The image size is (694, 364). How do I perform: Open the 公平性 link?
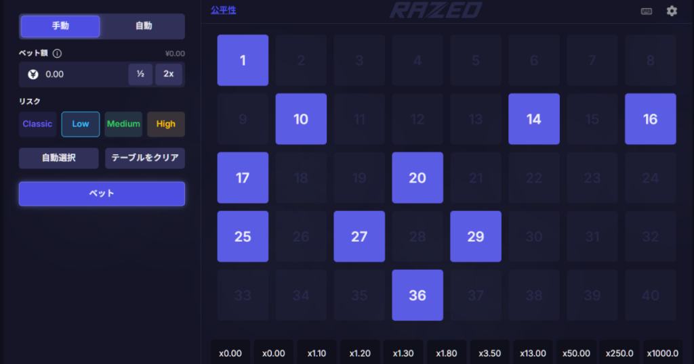[224, 10]
